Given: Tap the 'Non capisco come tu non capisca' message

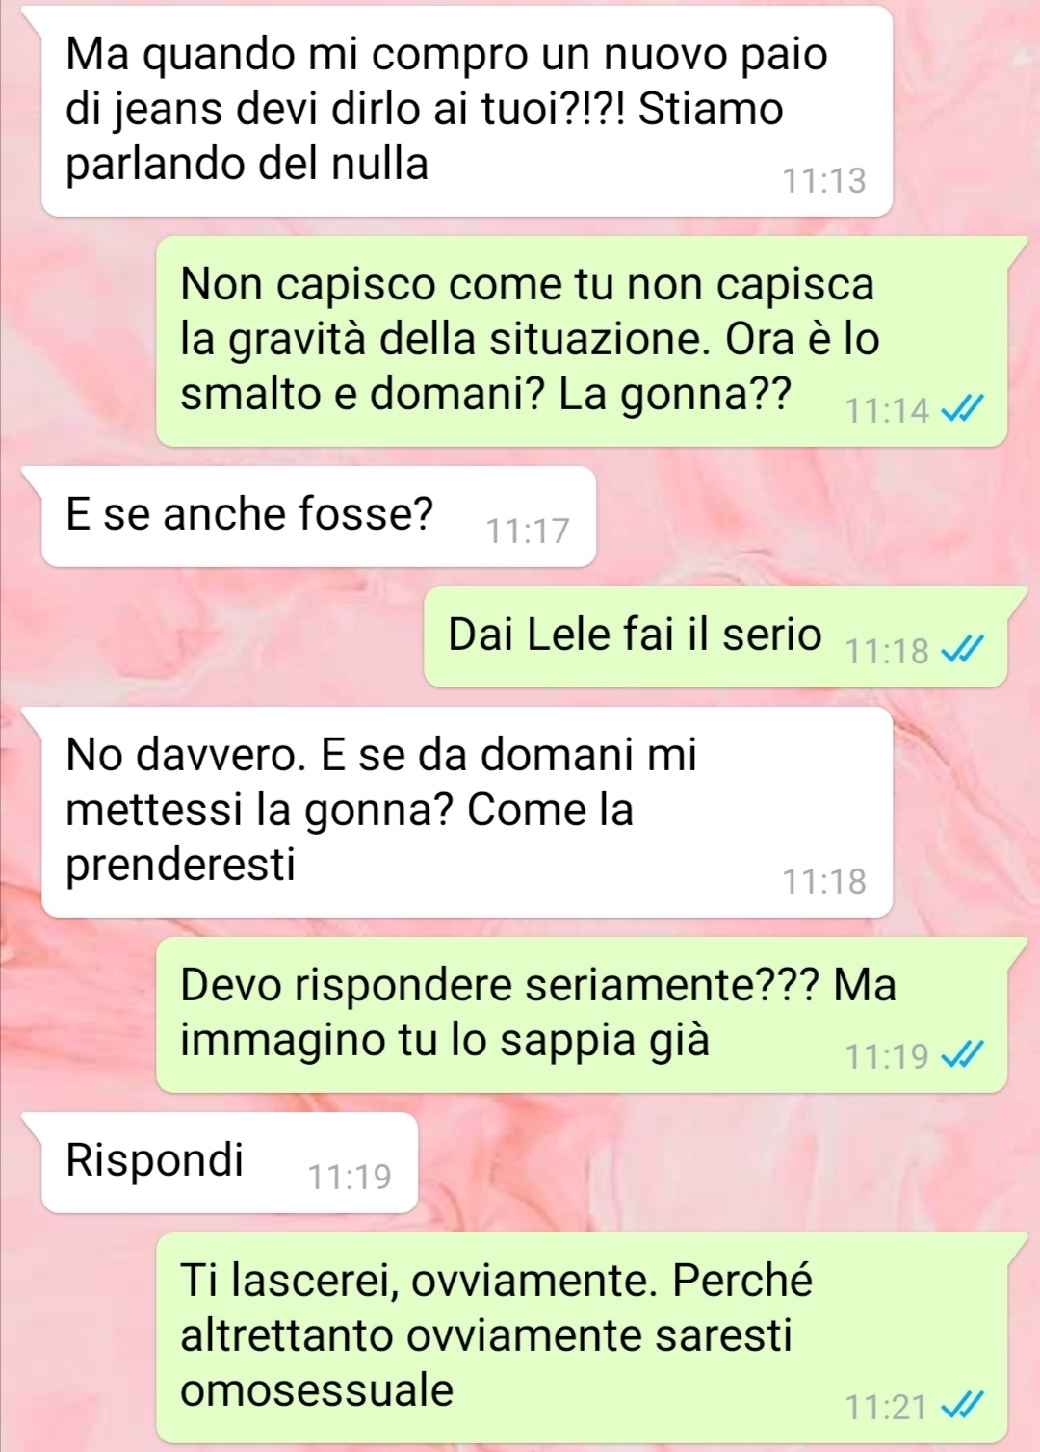Looking at the screenshot, I should click(x=582, y=341).
